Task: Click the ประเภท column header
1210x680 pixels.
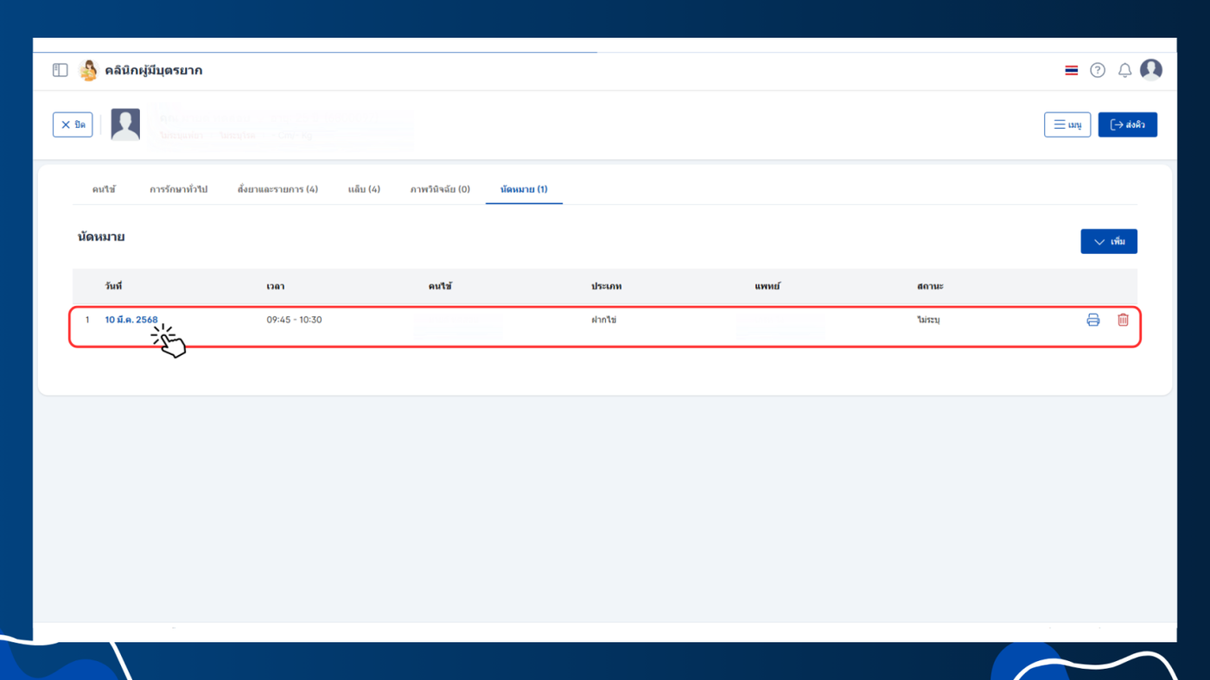Action: pyautogui.click(x=607, y=286)
